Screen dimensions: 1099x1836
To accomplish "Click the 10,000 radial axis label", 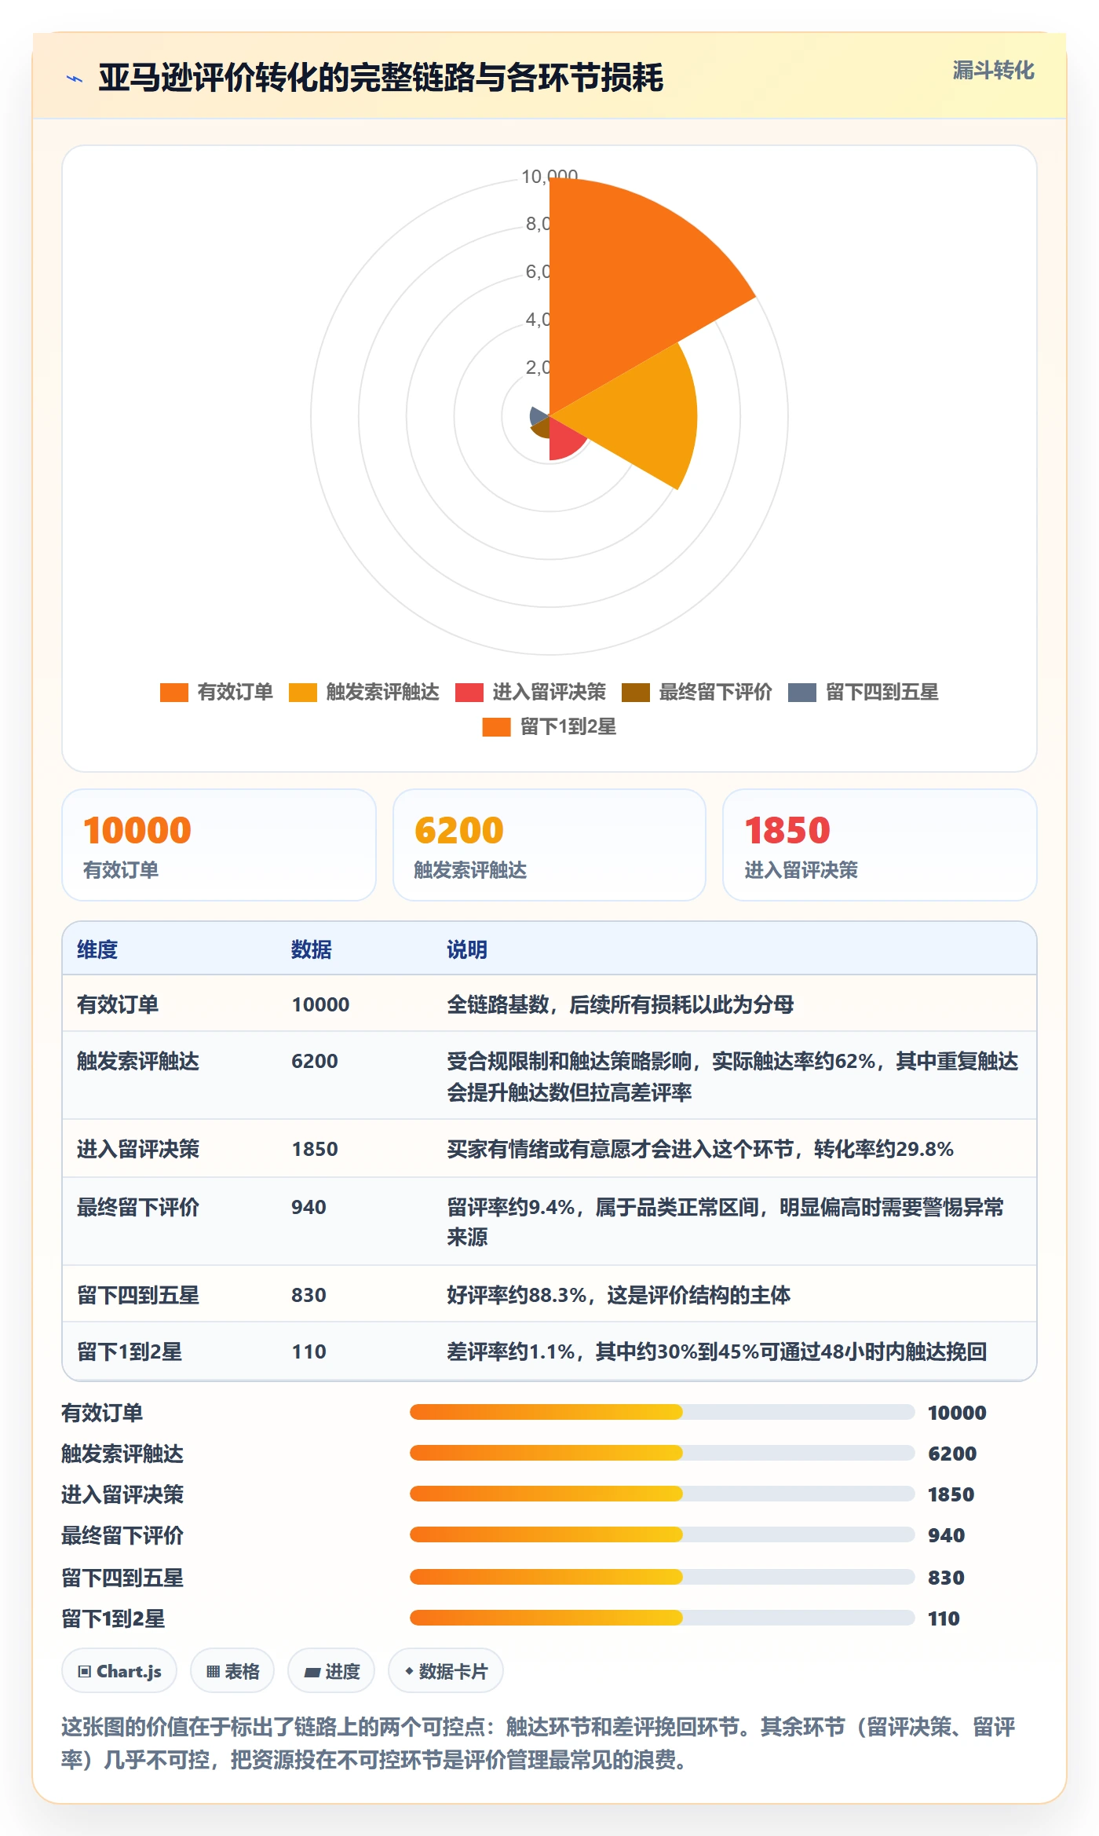I will pyautogui.click(x=549, y=177).
